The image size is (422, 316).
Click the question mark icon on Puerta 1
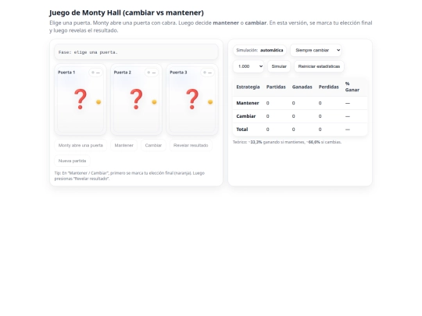[x=80, y=99]
